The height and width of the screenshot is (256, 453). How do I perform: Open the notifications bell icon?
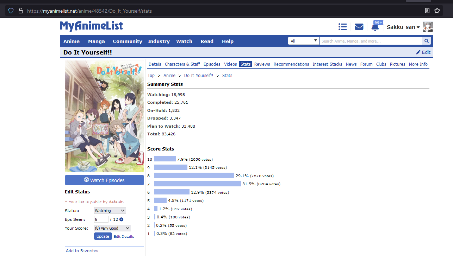click(376, 28)
